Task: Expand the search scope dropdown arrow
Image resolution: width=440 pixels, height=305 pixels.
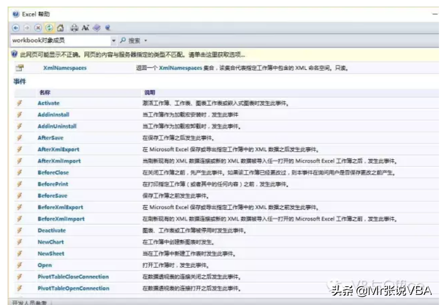Action: point(146,41)
